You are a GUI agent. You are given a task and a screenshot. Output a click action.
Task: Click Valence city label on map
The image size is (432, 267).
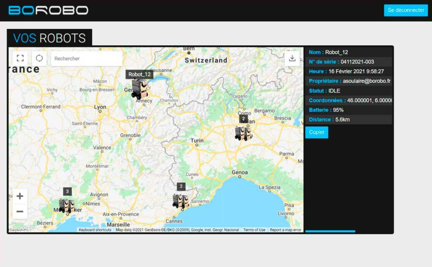tap(102, 147)
